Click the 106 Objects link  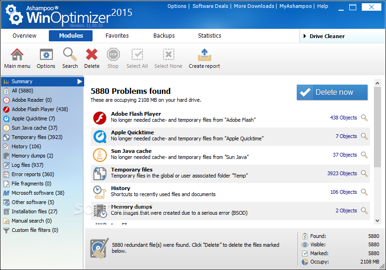pos(343,192)
